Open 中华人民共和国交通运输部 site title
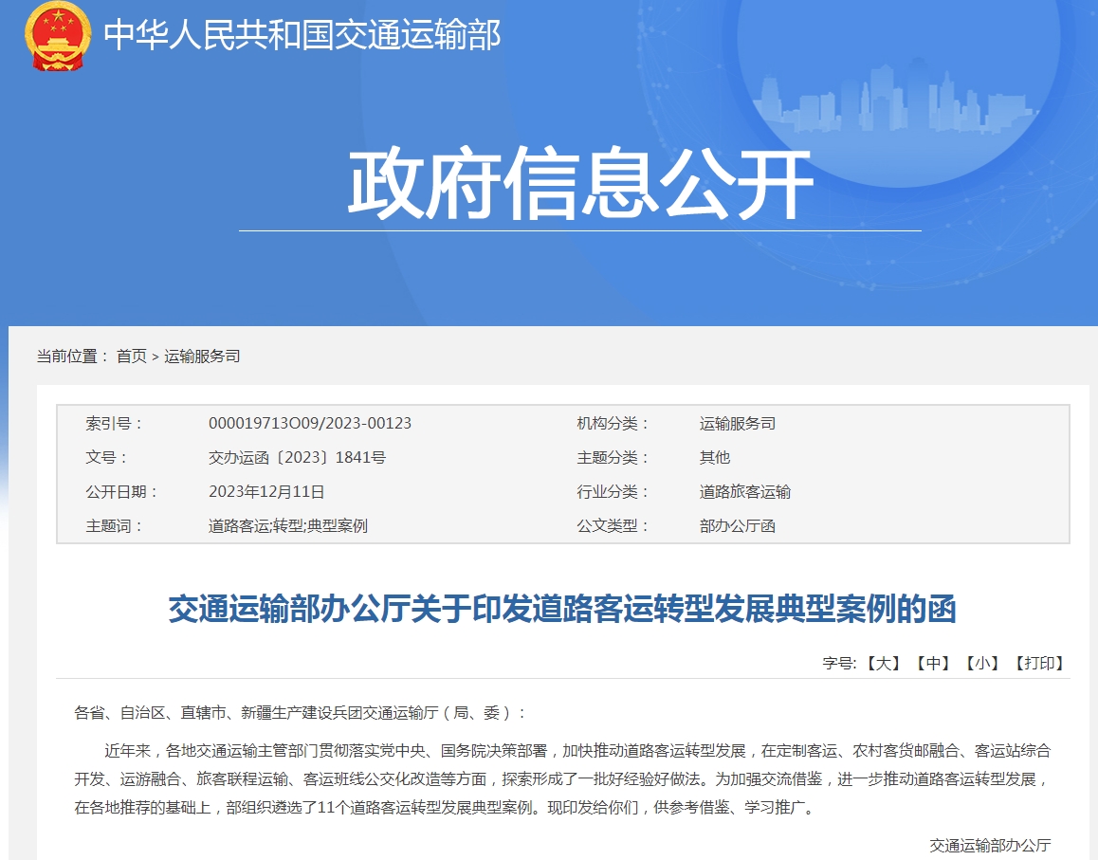Viewport: 1098px width, 860px height. click(302, 35)
